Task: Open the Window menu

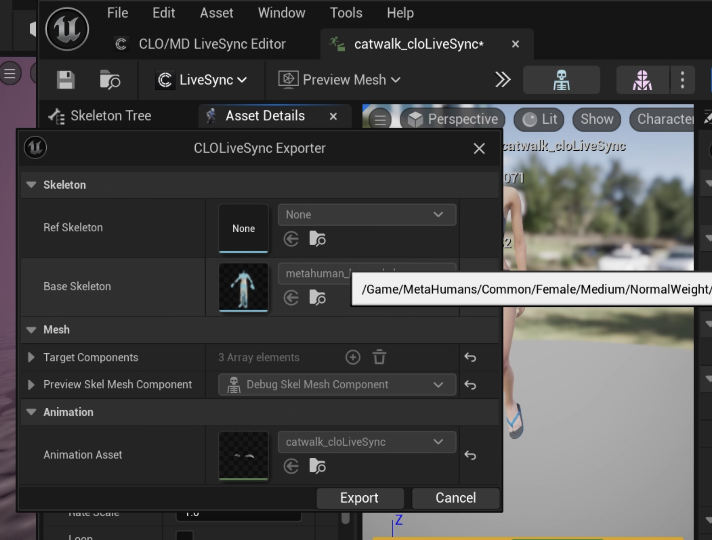Action: click(x=281, y=13)
